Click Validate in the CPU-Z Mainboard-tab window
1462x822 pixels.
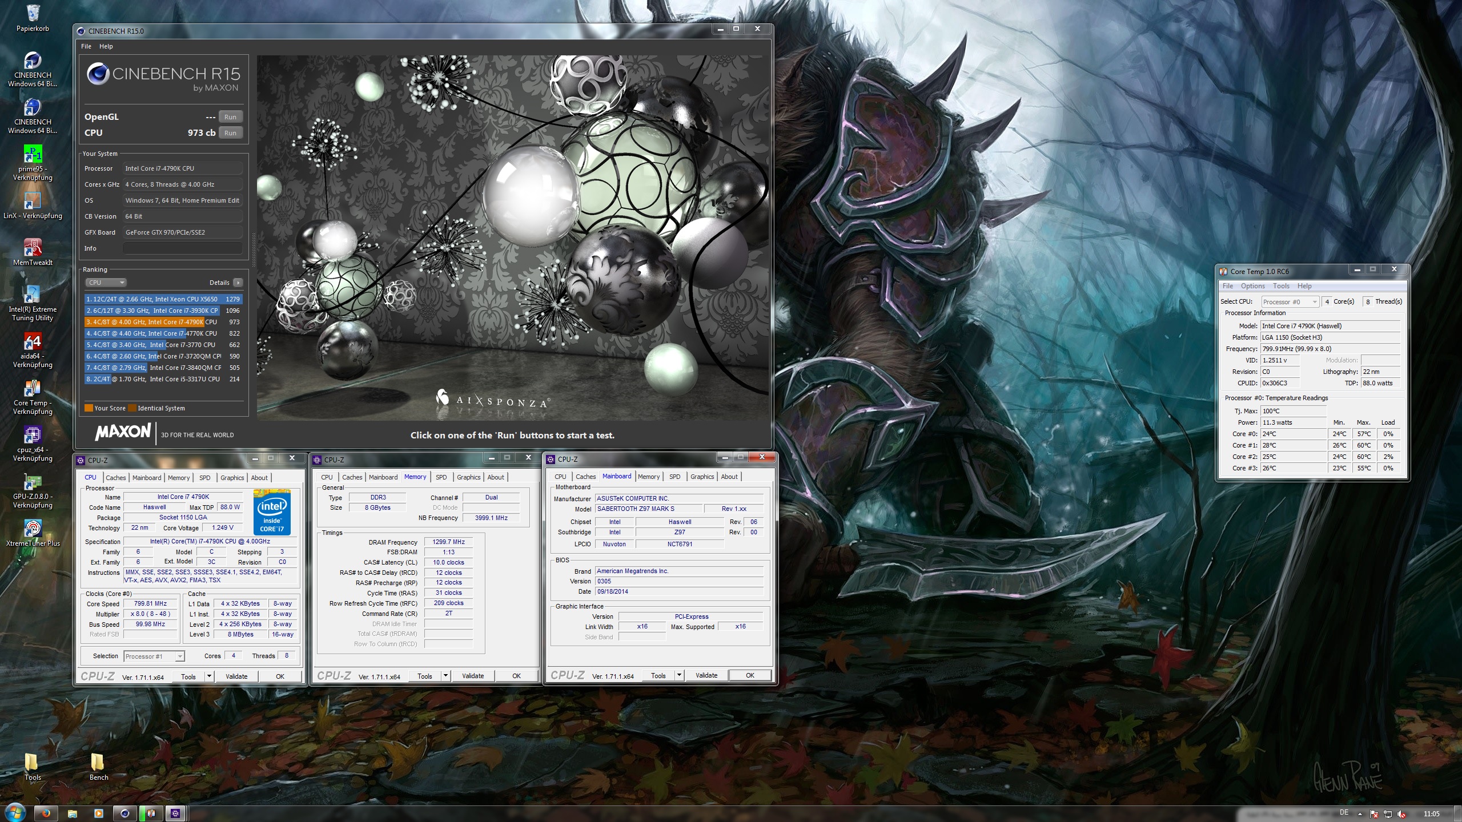click(706, 675)
